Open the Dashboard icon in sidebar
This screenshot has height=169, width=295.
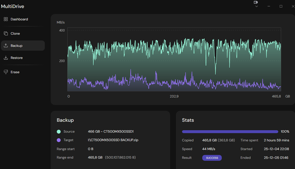pyautogui.click(x=6, y=19)
